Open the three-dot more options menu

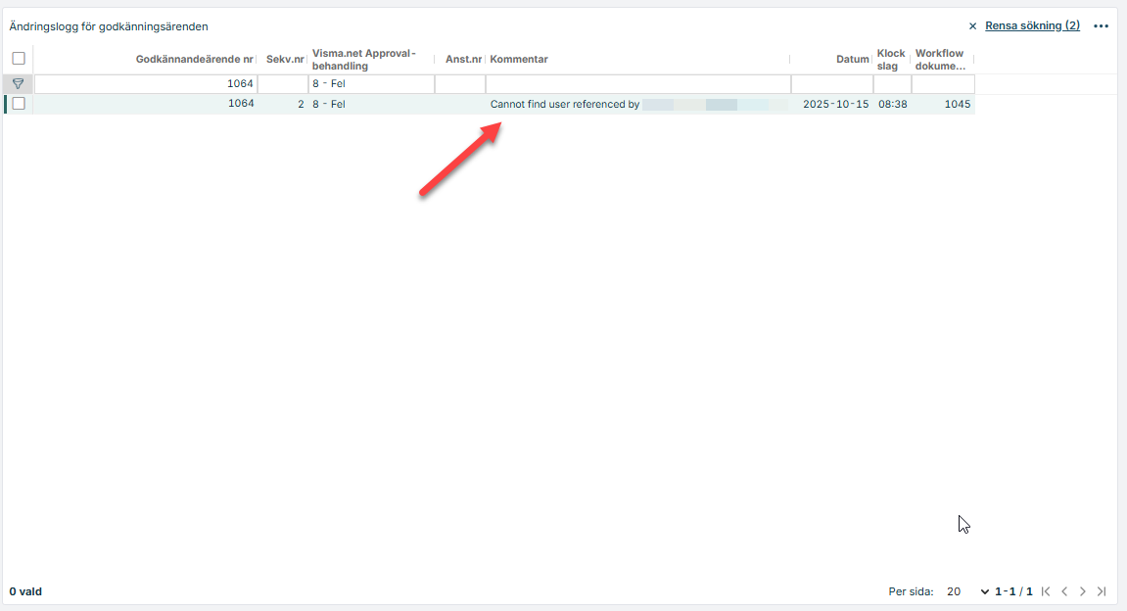point(1101,26)
